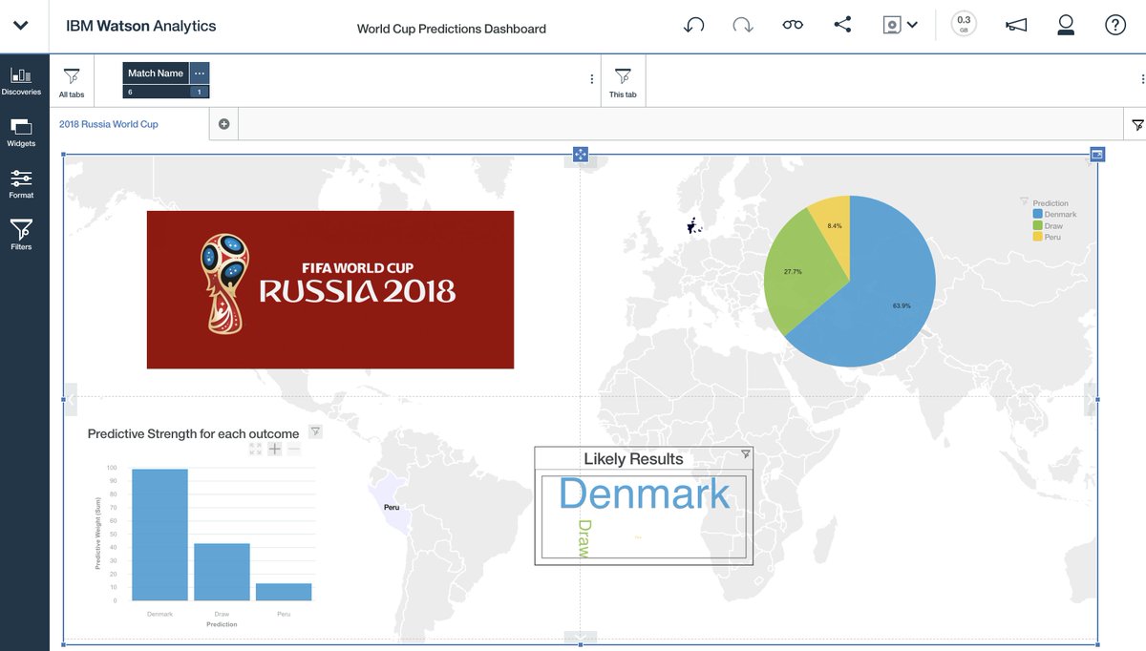Screen dimensions: 1146x651
Task: Click the Likely Results title
Action: tap(634, 459)
